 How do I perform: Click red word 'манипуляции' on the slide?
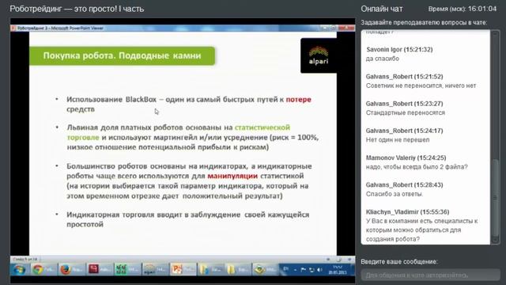point(232,176)
